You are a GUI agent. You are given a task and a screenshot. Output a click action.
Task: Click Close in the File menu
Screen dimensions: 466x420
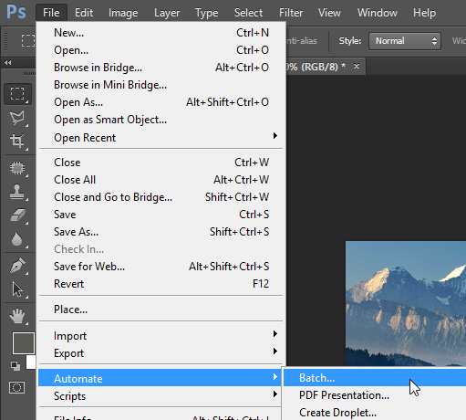pos(161,163)
